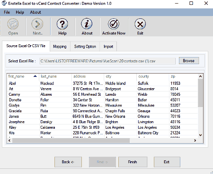Image resolution: width=213 pixels, height=174 pixels.
Task: Click the Enstella app logo in title bar
Action: (x=4, y=3)
